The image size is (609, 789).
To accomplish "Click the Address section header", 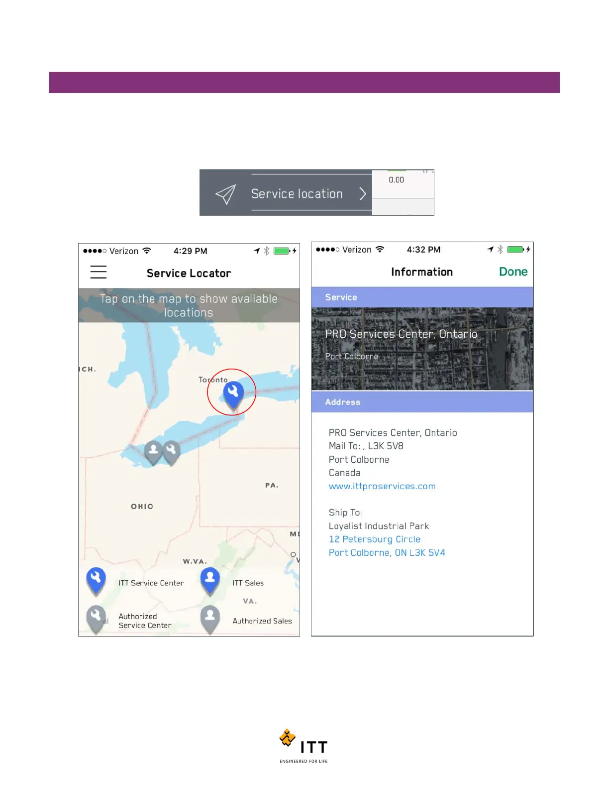I will (422, 402).
